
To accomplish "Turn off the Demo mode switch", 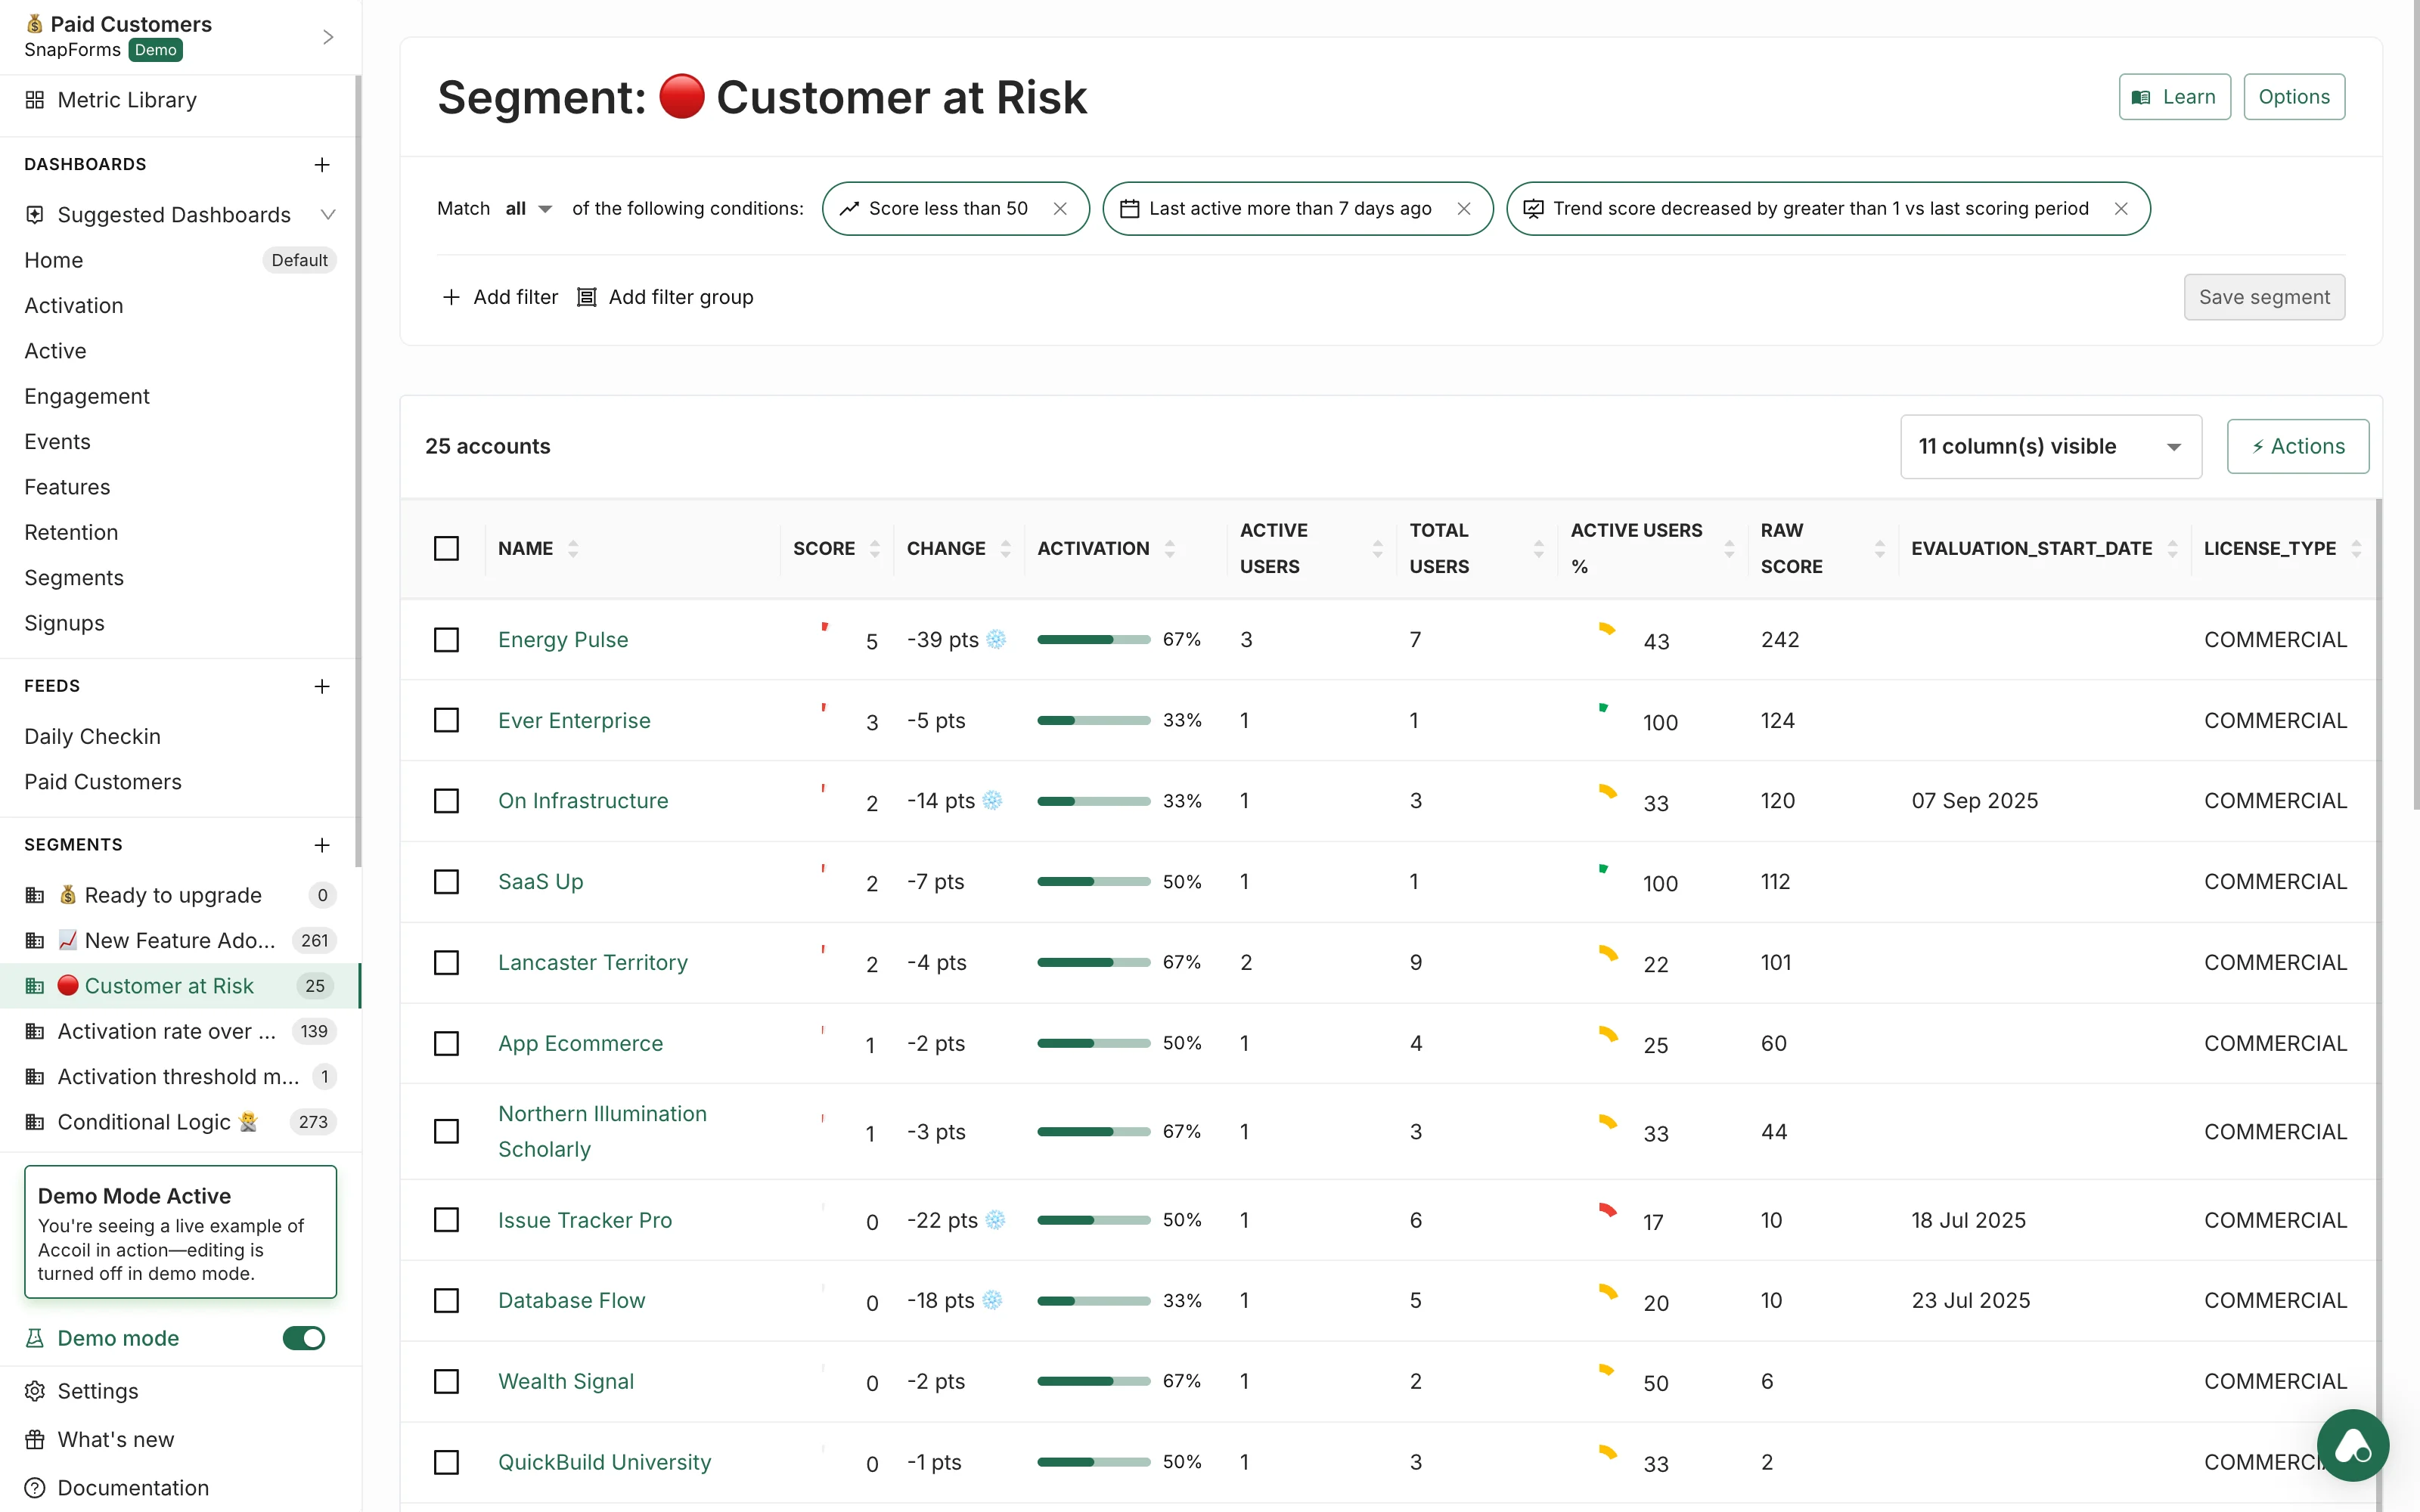I will (x=304, y=1338).
